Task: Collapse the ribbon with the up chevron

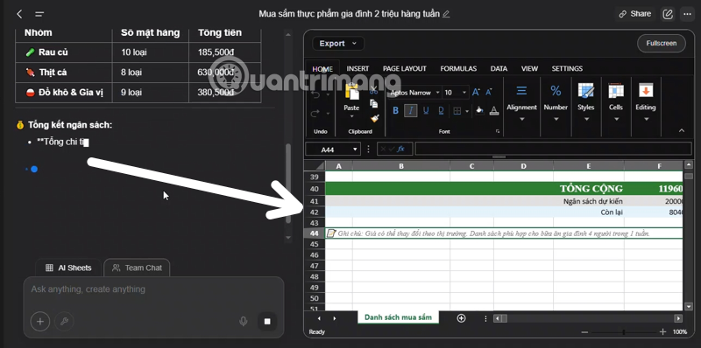Action: [x=682, y=131]
